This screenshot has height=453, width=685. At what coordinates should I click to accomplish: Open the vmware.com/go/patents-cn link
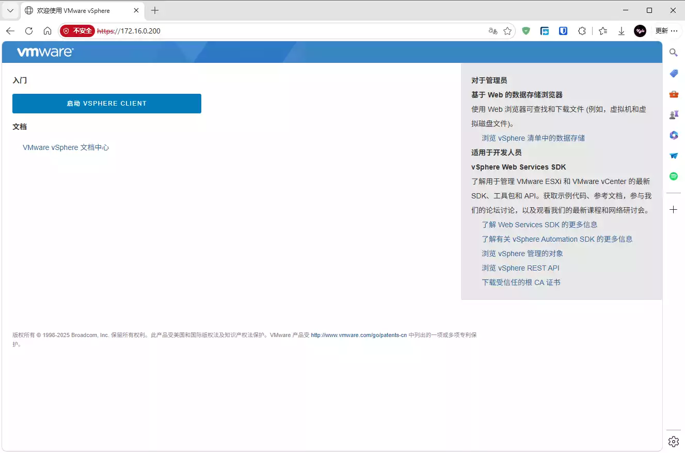[x=359, y=335]
